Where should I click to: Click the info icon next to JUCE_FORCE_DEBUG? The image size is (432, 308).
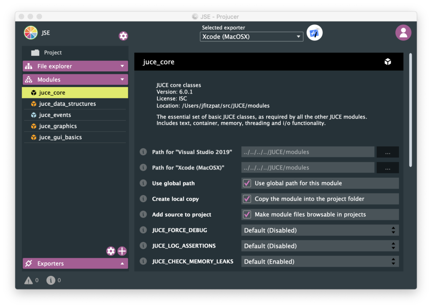143,230
